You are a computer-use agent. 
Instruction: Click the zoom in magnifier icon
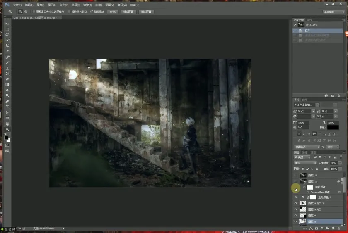tap(20, 12)
